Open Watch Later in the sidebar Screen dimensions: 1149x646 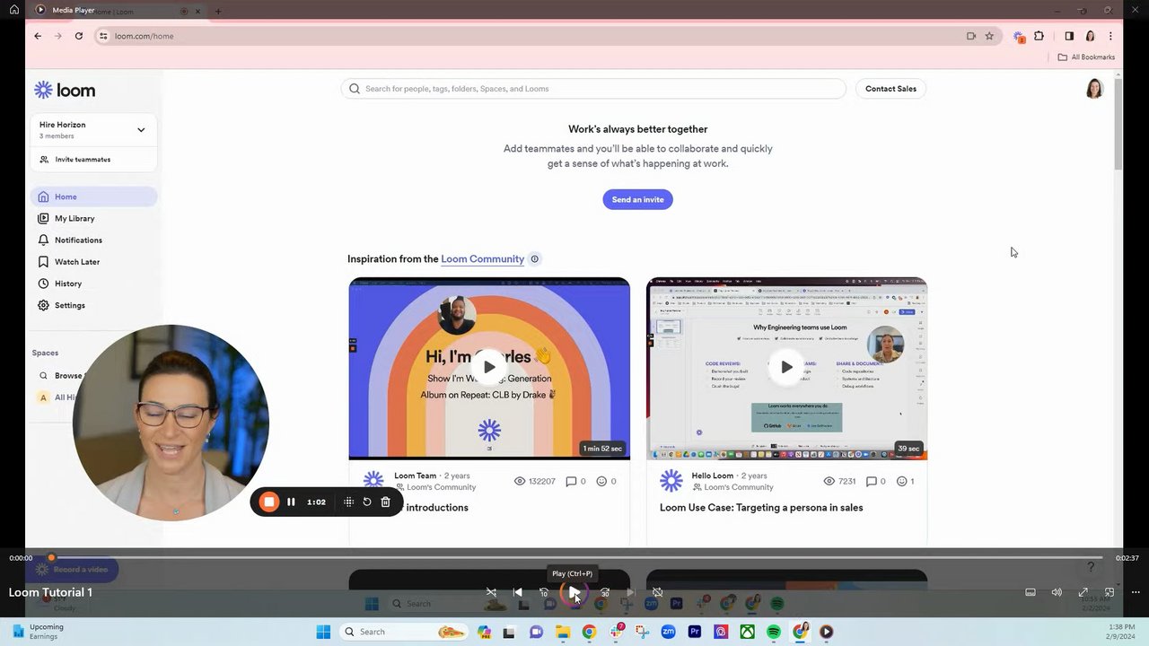pyautogui.click(x=93, y=262)
